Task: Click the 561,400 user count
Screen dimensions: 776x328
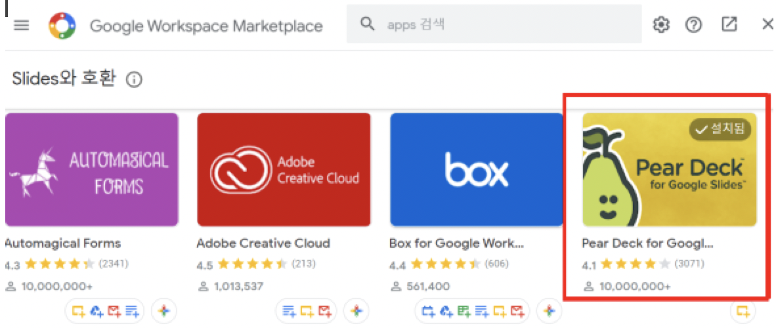Action: click(x=428, y=287)
